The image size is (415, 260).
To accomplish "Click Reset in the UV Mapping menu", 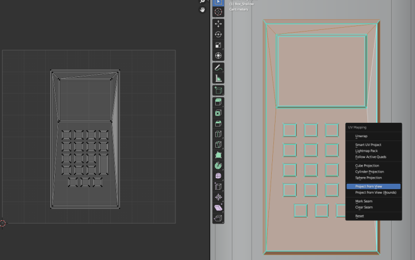I will (x=360, y=216).
